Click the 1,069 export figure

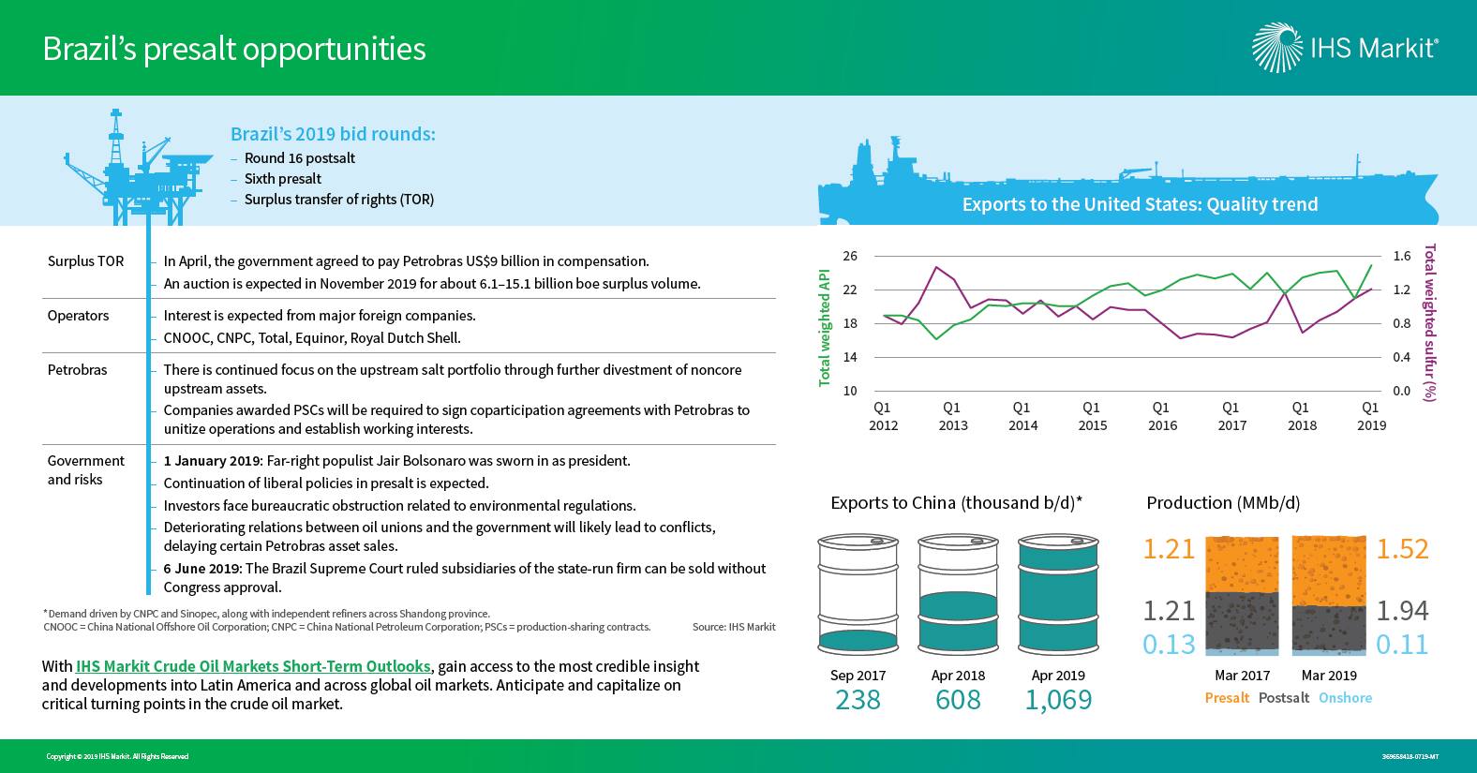[x=1058, y=700]
